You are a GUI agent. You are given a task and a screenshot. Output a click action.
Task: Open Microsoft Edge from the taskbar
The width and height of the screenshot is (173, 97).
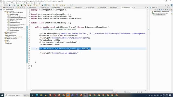(37, 95)
